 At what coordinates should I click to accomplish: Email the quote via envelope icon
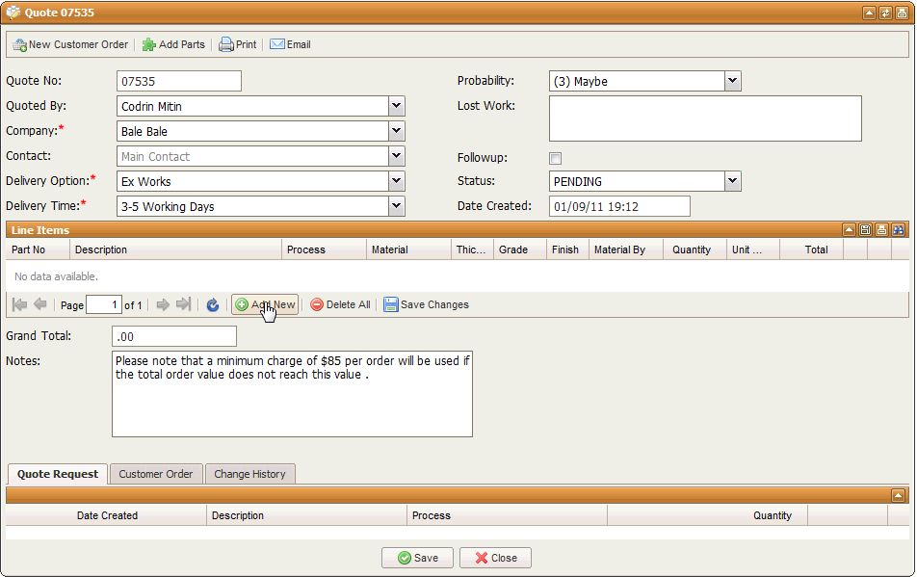click(277, 44)
